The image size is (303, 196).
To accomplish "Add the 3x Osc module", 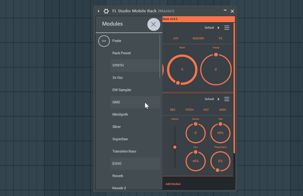I will click(x=118, y=78).
